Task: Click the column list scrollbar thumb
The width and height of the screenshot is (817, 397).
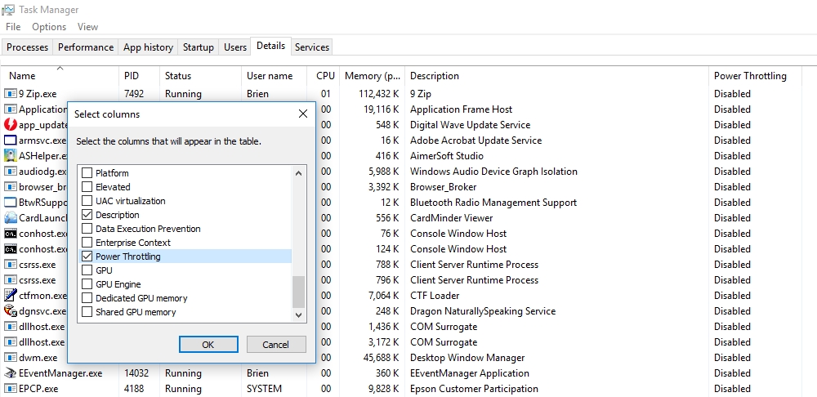Action: [x=298, y=292]
